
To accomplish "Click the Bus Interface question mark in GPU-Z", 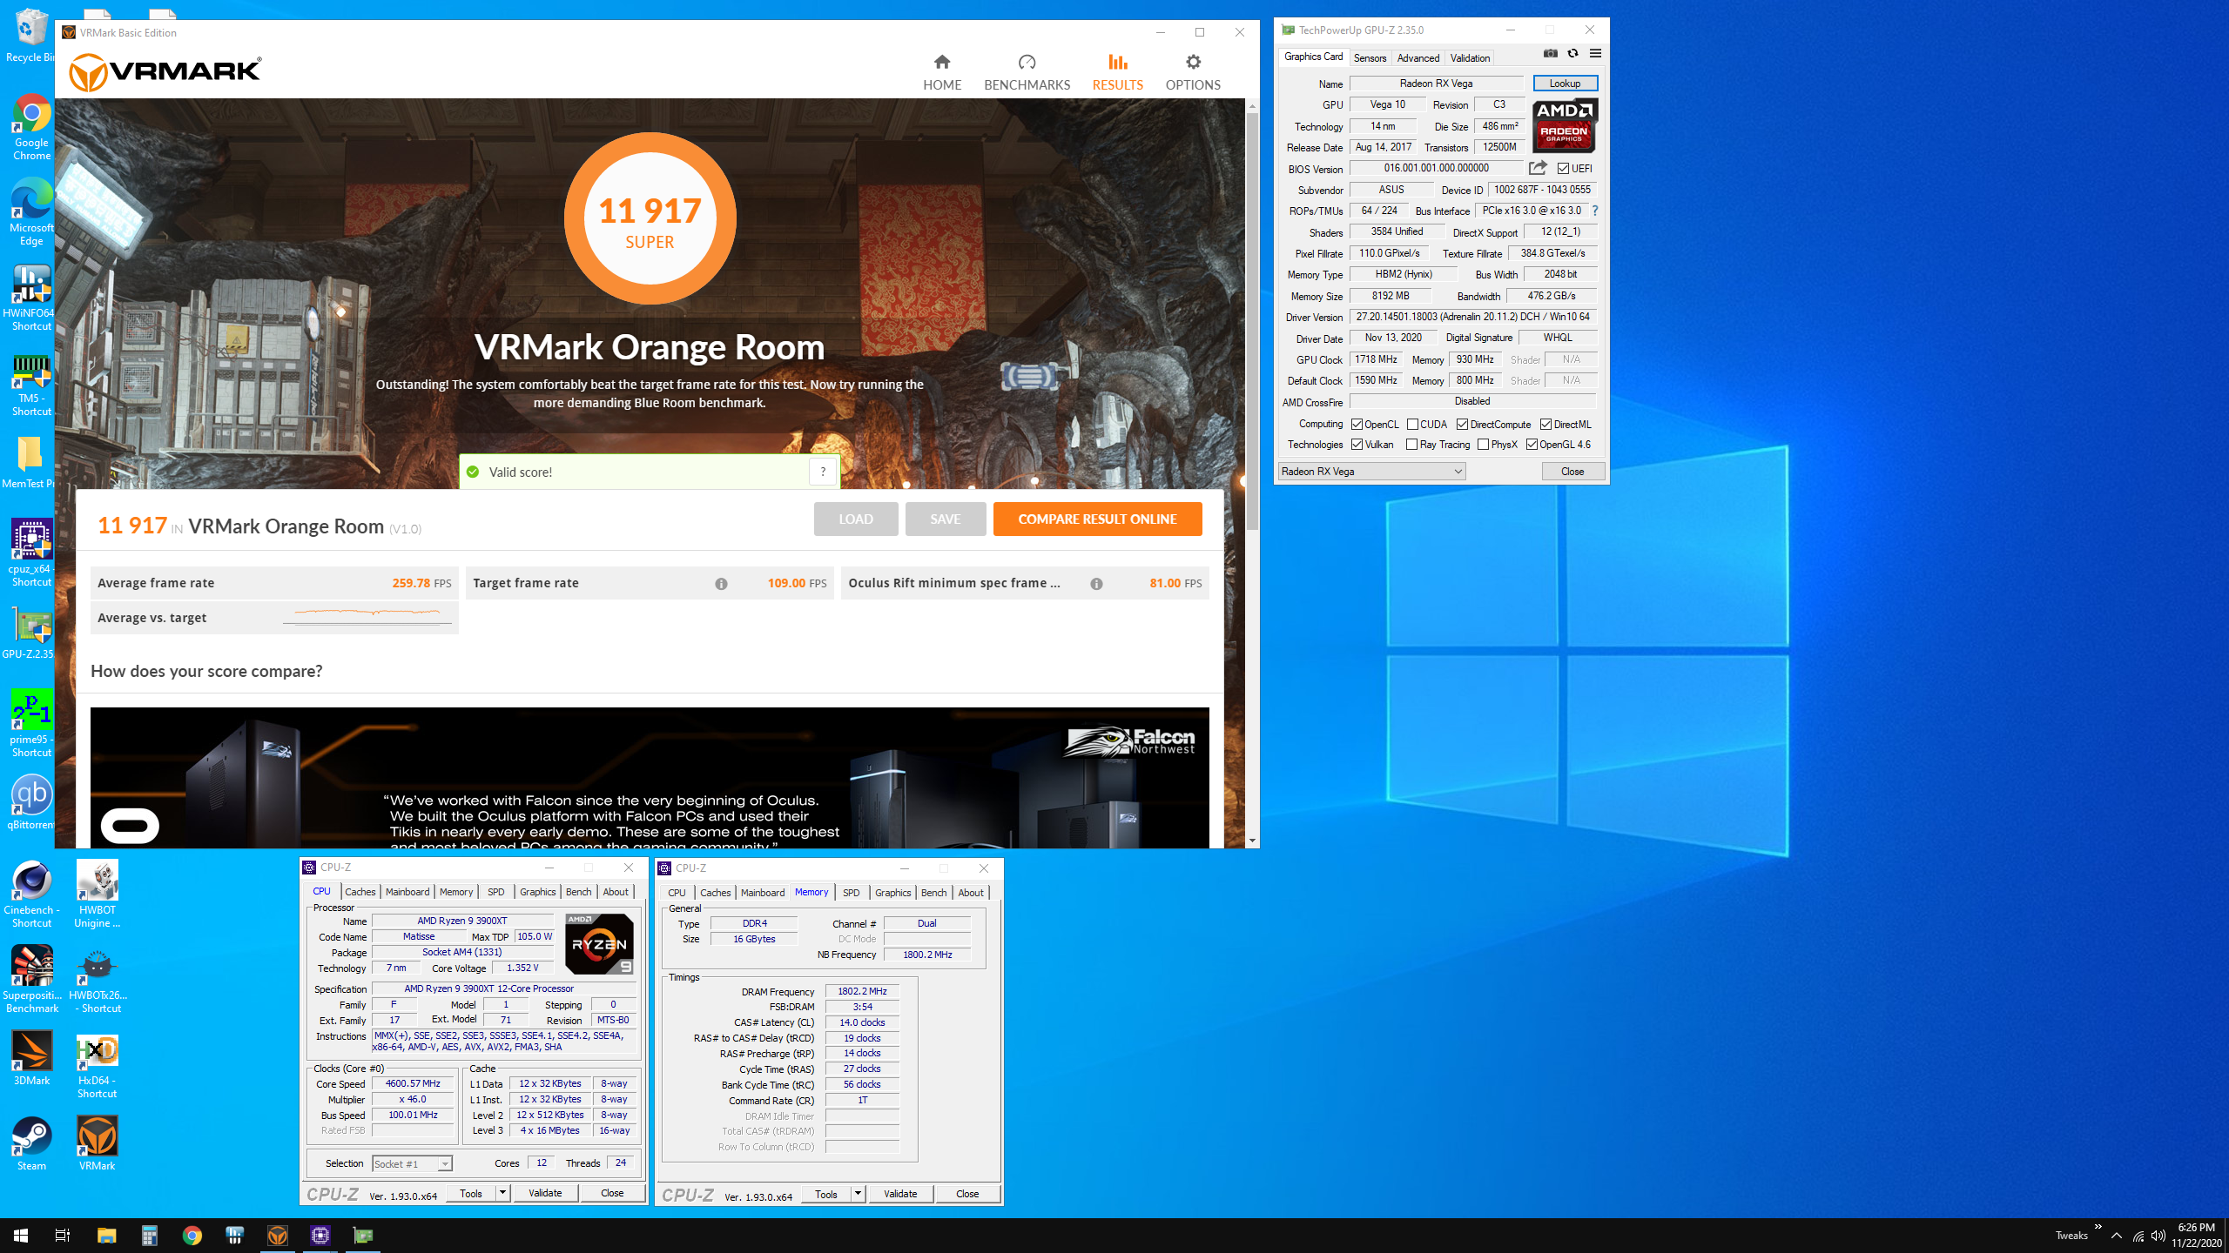I will tap(1595, 211).
